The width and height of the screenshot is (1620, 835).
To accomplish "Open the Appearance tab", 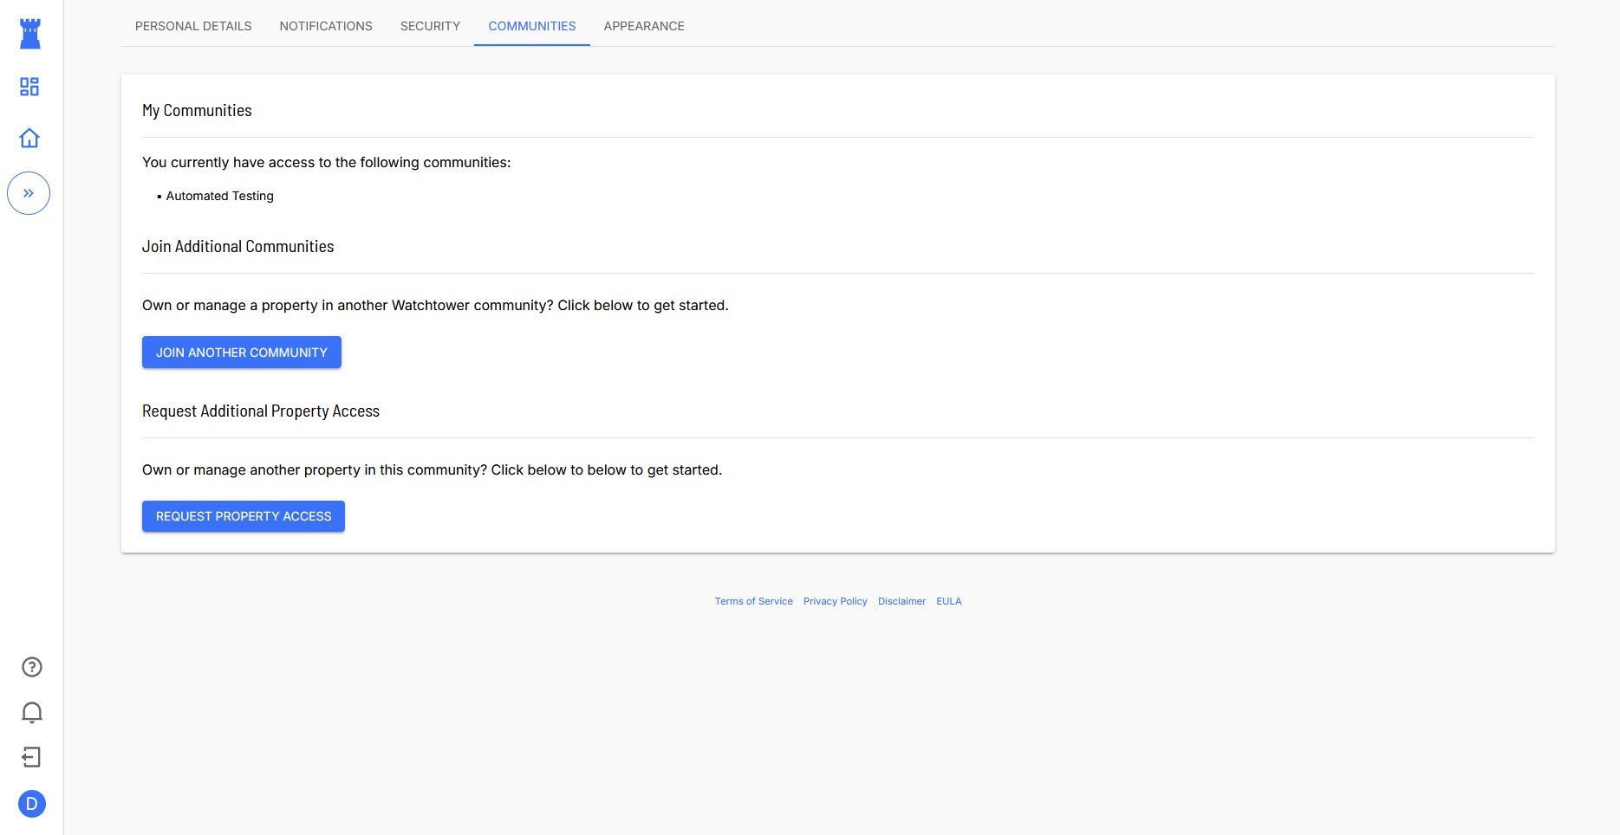I will [x=644, y=26].
